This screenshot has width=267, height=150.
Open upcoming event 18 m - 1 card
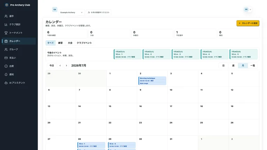tap(128, 54)
